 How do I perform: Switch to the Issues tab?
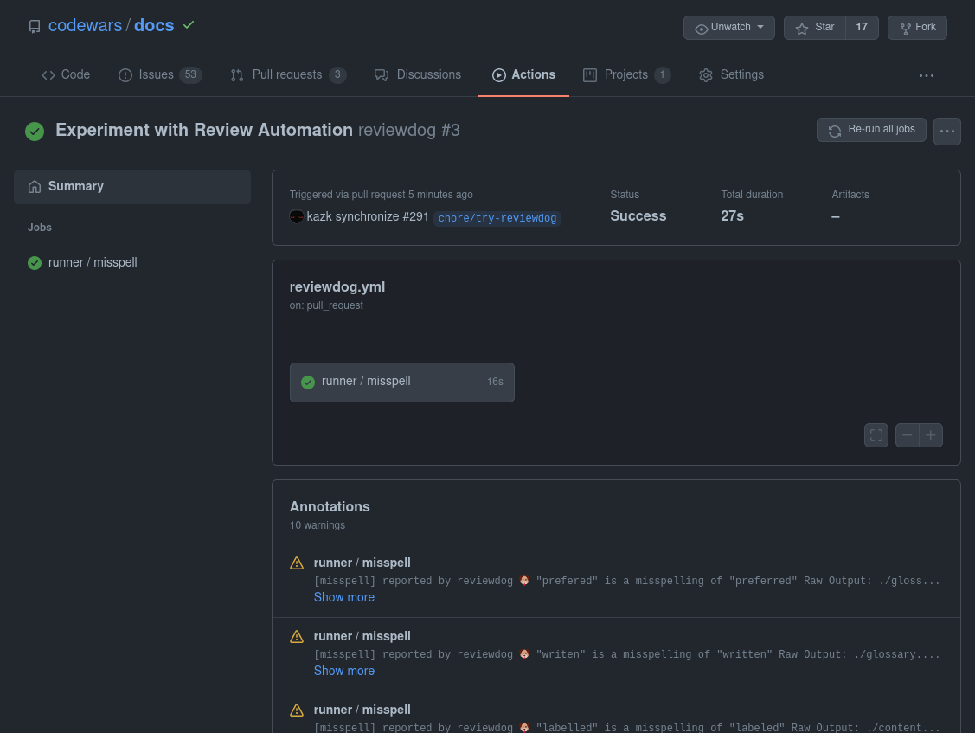pyautogui.click(x=160, y=74)
